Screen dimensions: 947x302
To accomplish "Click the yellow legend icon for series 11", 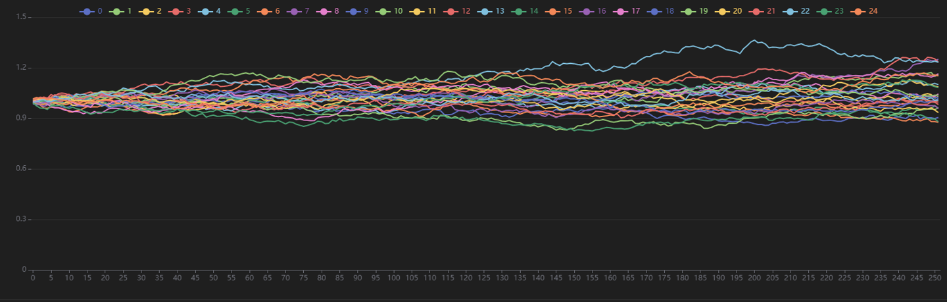I will [x=417, y=11].
